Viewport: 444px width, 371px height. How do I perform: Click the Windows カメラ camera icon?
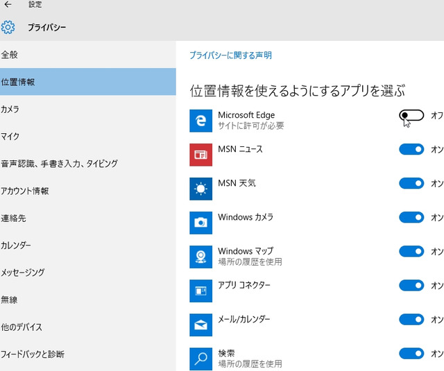point(200,223)
